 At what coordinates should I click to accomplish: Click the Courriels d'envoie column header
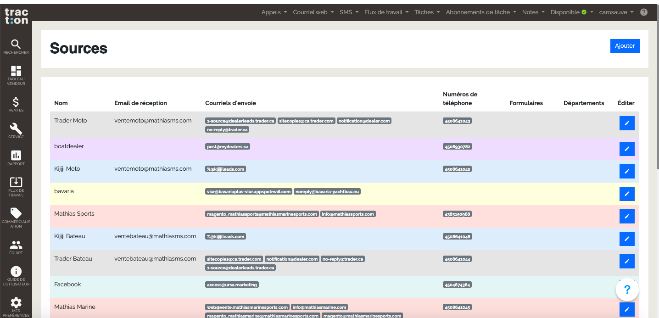pyautogui.click(x=230, y=103)
